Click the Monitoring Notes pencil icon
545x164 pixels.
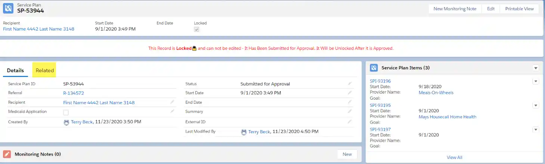coord(7,154)
